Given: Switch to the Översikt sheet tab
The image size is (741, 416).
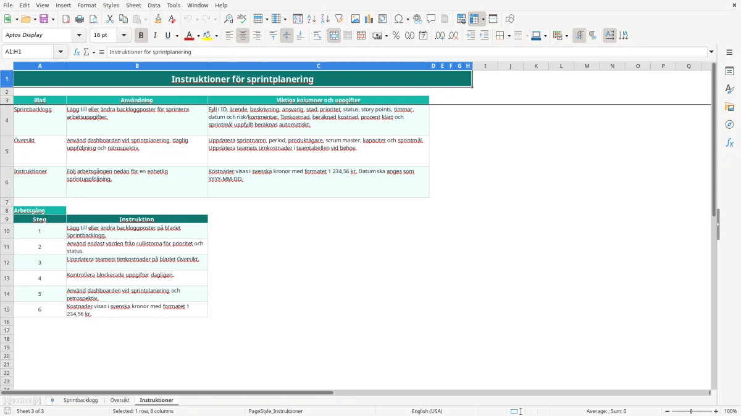Looking at the screenshot, I should pos(120,401).
